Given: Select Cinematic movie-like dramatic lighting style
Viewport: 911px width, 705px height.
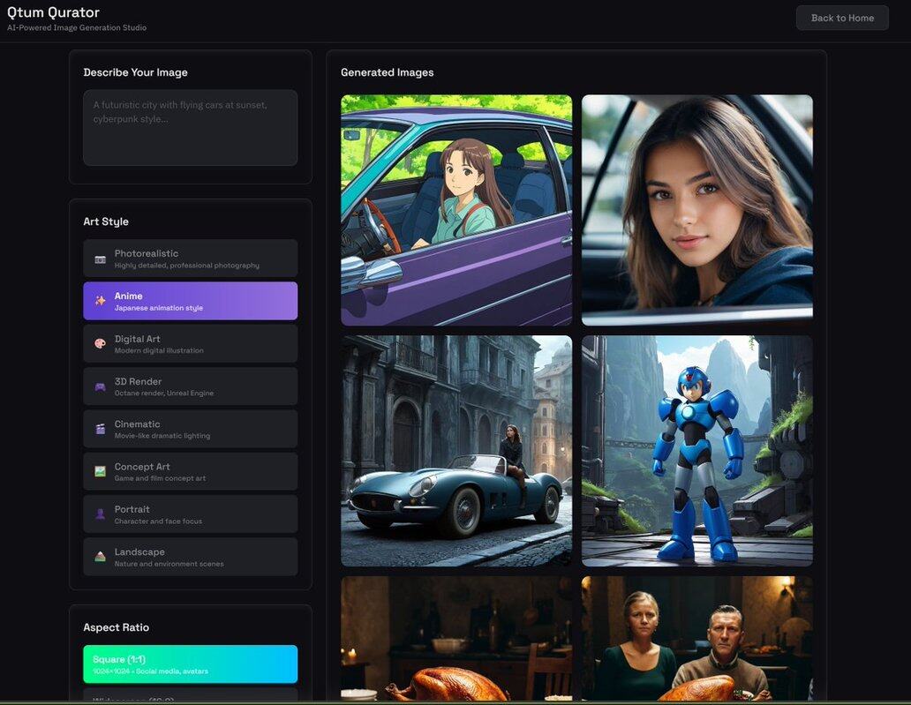Looking at the screenshot, I should [190, 429].
